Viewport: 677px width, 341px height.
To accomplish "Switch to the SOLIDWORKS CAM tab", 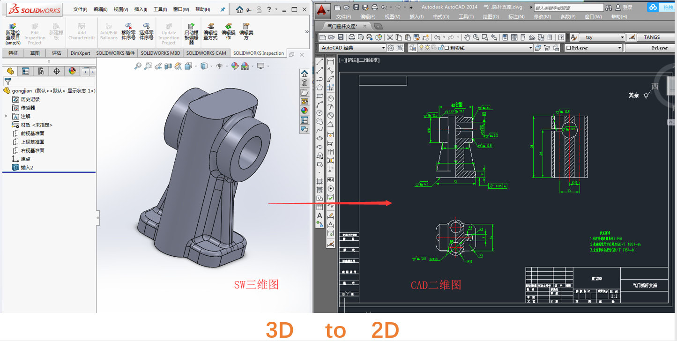I will (206, 53).
